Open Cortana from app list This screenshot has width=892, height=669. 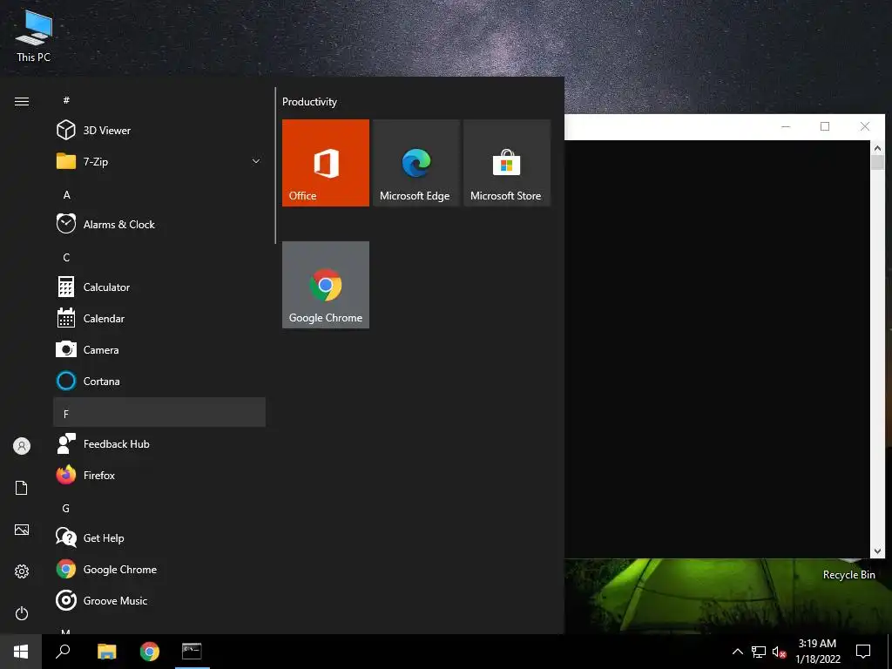(159, 382)
